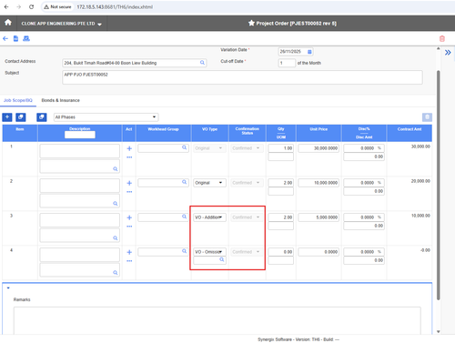455x343 pixels.
Task: Click the browser address bar URL
Action: tap(115, 7)
